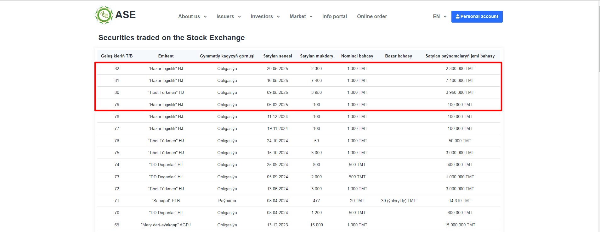Click the date 05.09.2024
Viewport: 600px width, 232px height.
pyautogui.click(x=277, y=177)
